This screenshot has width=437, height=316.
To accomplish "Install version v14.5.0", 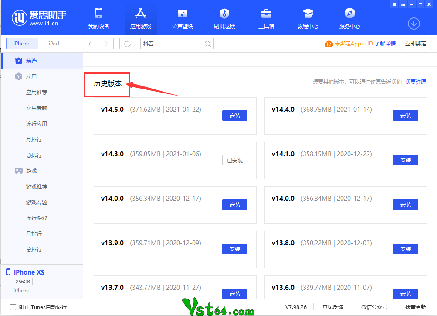I will [235, 116].
